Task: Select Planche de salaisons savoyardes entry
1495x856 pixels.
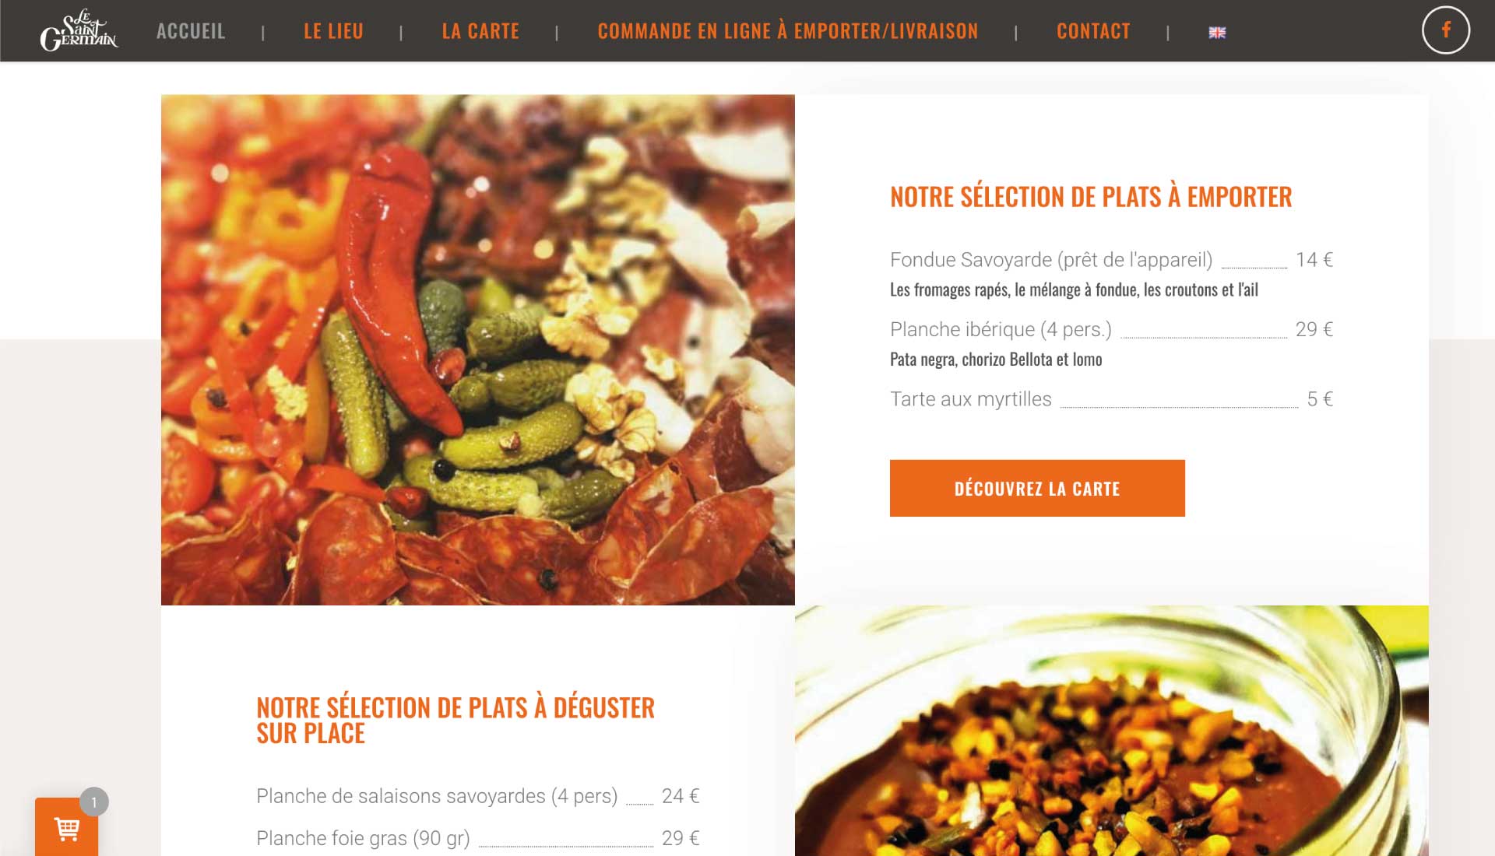Action: click(x=477, y=796)
